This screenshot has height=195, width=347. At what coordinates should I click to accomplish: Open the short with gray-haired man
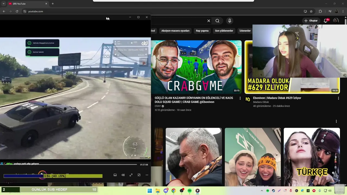point(194,157)
